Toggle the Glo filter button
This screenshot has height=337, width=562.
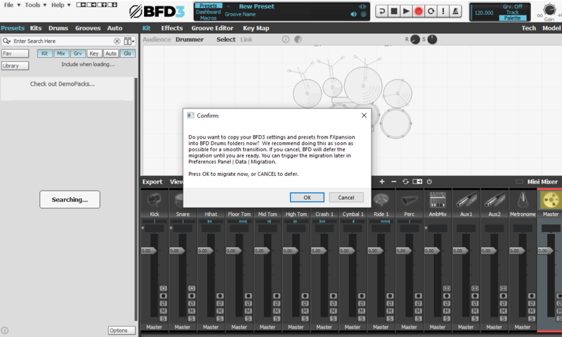point(128,53)
